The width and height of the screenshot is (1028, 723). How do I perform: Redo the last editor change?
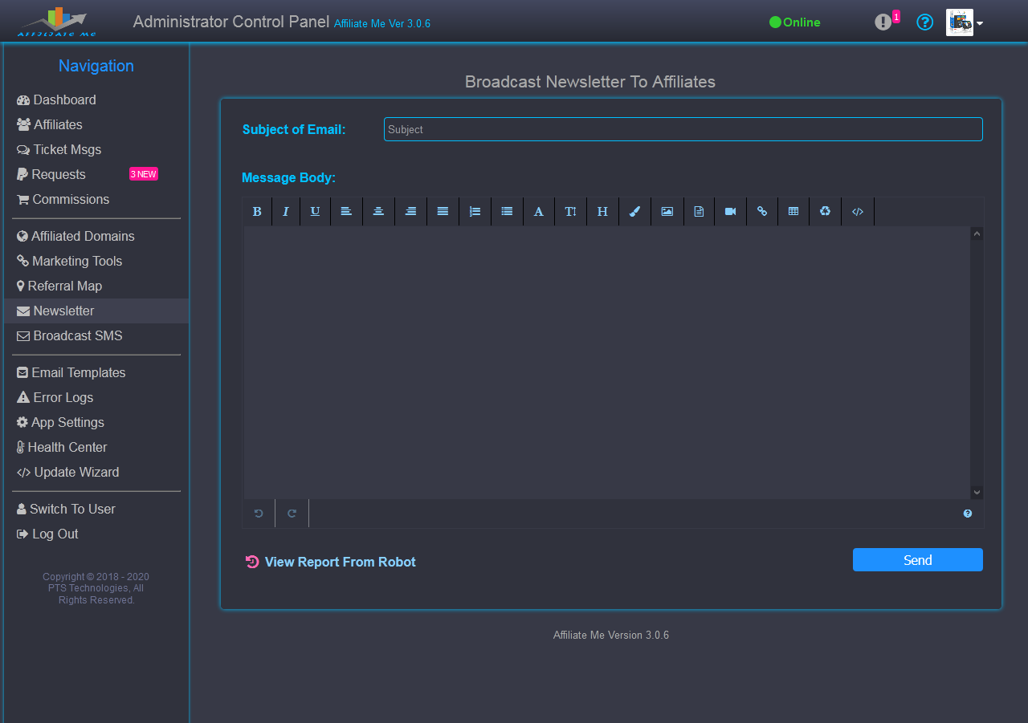(292, 514)
